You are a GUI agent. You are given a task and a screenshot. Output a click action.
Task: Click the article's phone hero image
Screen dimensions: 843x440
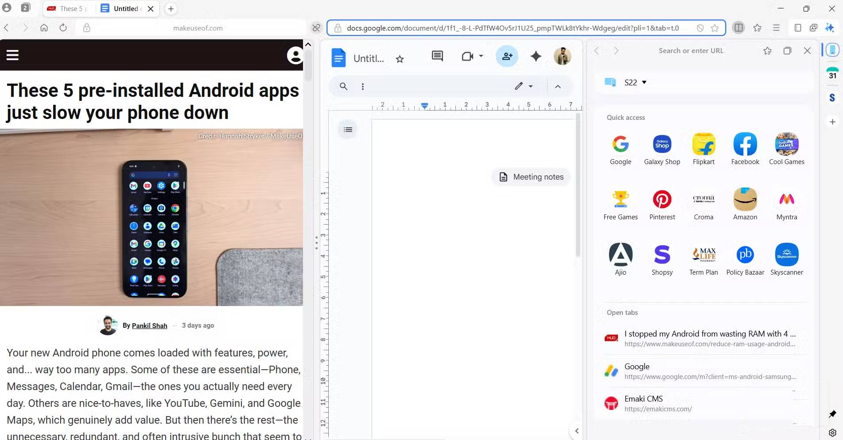152,217
